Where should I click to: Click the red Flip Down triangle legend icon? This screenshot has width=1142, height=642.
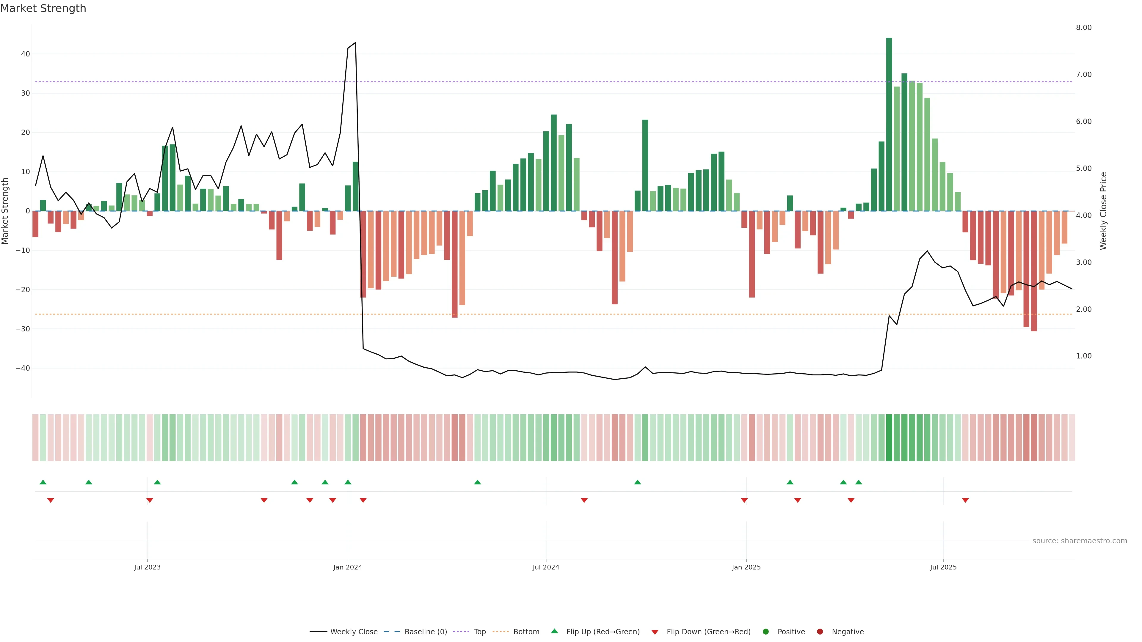655,632
